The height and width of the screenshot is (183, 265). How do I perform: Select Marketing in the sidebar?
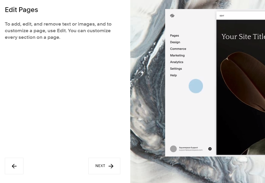(x=177, y=55)
